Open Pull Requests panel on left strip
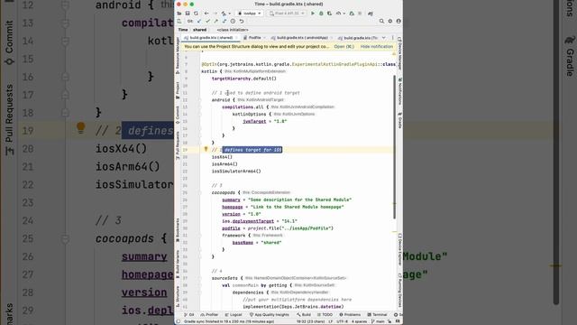 coord(178,145)
